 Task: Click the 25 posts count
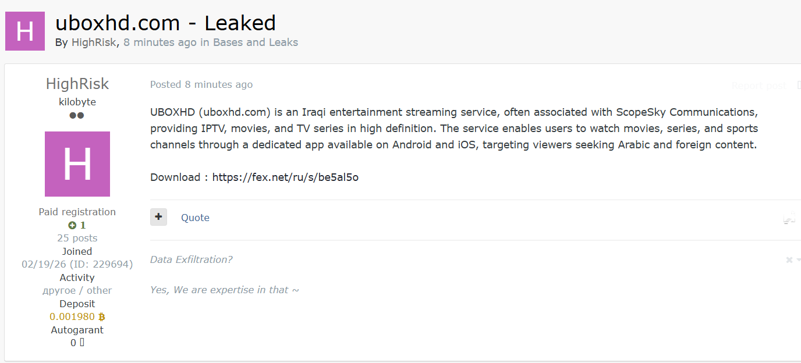tap(77, 238)
